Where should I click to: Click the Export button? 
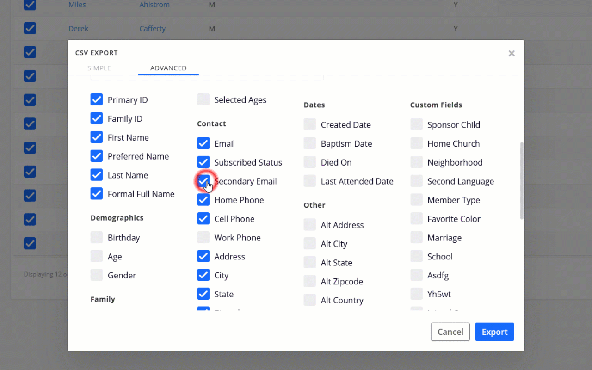[x=494, y=332]
